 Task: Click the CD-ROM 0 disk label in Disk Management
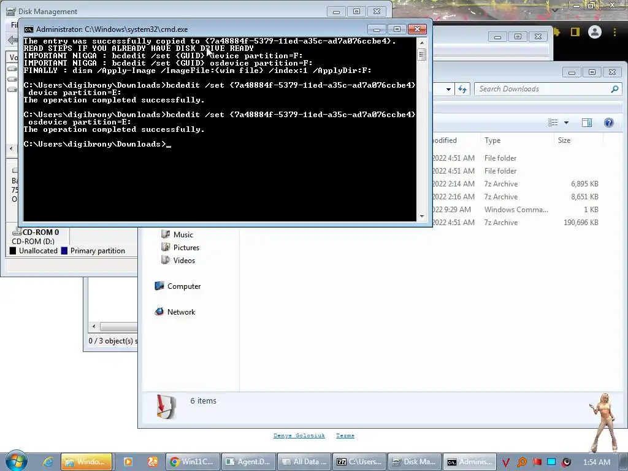pyautogui.click(x=40, y=232)
